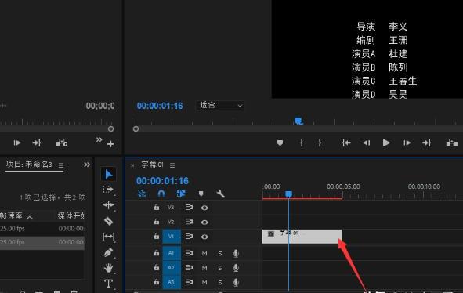Go to Out point in Program monitor
The height and width of the screenshot is (293, 463).
pos(426,143)
